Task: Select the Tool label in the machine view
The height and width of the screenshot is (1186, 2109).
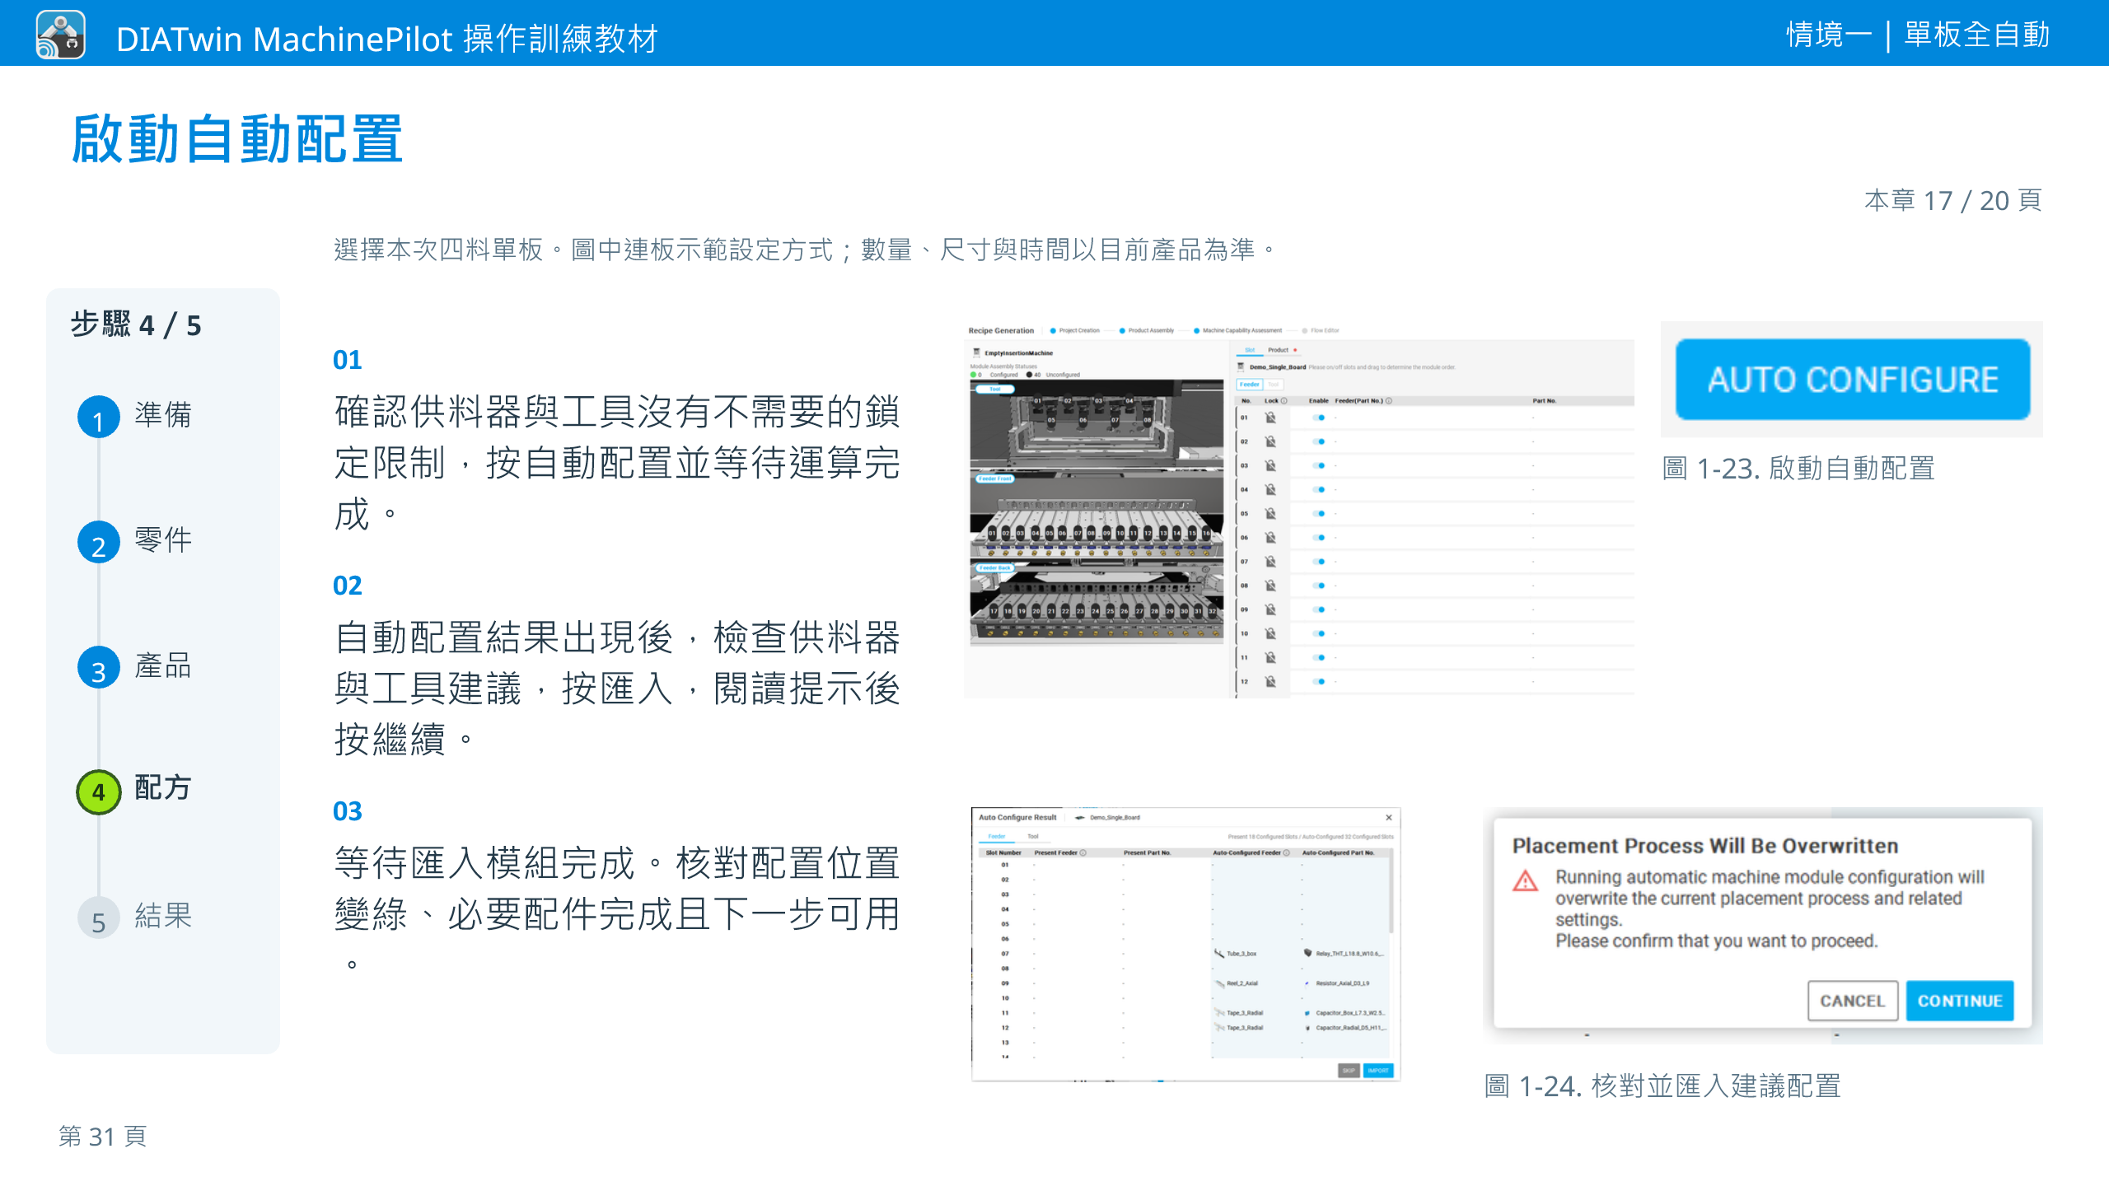Action: [994, 389]
